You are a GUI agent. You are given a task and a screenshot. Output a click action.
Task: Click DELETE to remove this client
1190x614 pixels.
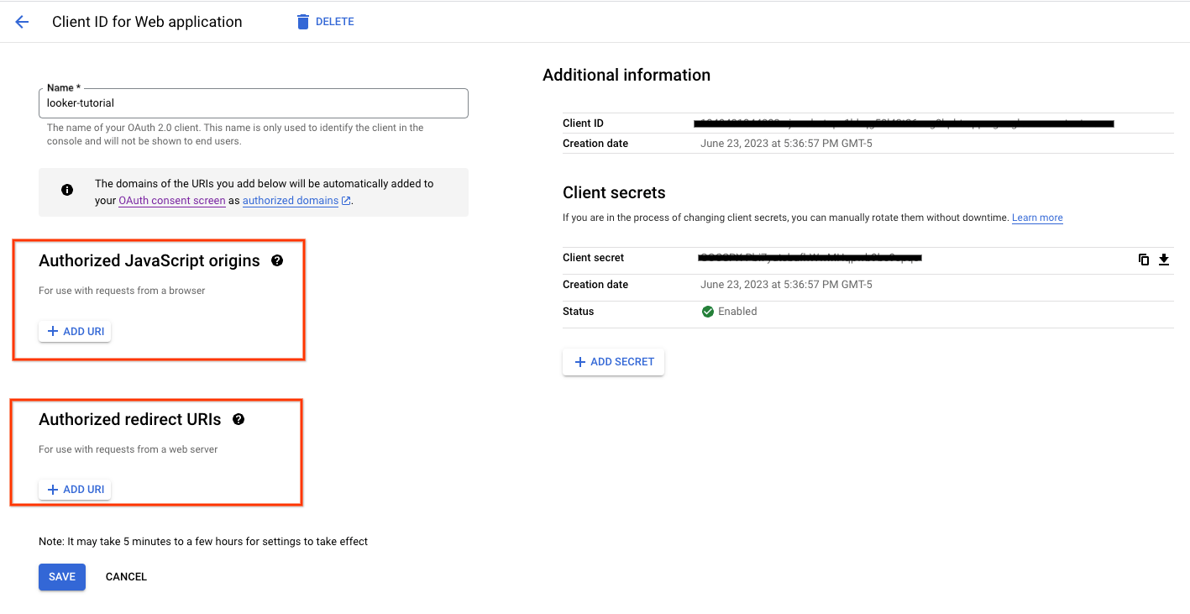333,21
